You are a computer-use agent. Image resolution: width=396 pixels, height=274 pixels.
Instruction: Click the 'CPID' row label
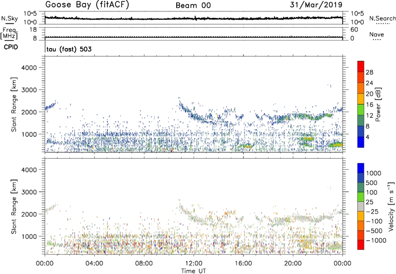[11, 47]
